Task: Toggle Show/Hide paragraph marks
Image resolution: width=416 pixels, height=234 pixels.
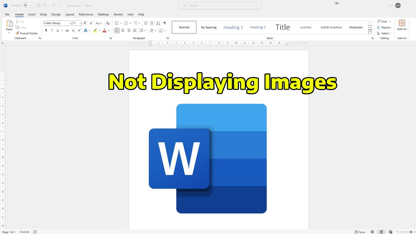Action: (x=165, y=23)
